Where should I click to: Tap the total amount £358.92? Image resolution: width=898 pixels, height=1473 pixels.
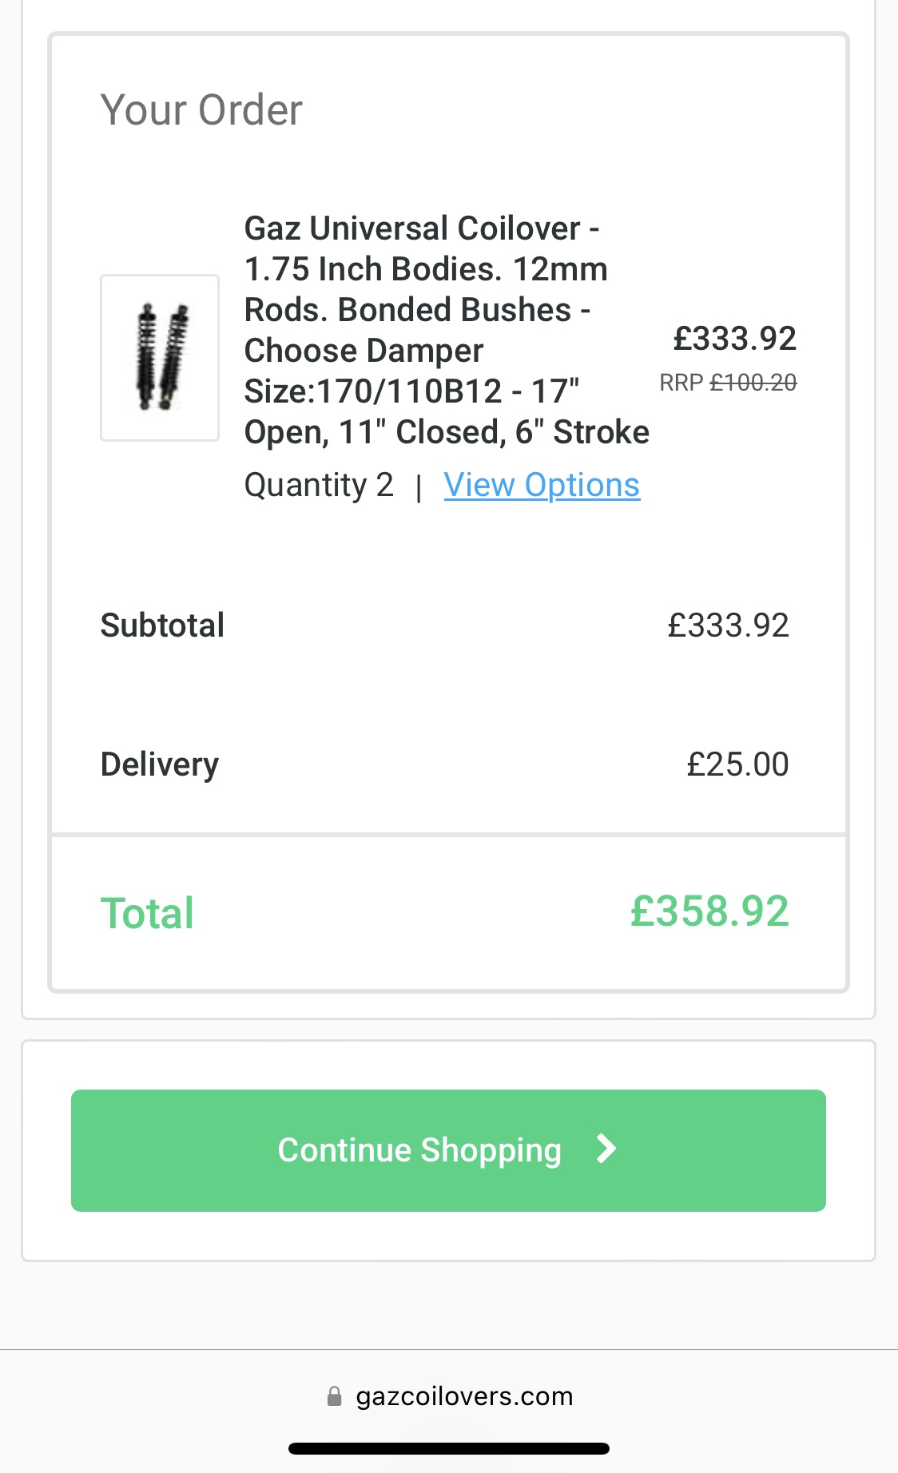709,911
